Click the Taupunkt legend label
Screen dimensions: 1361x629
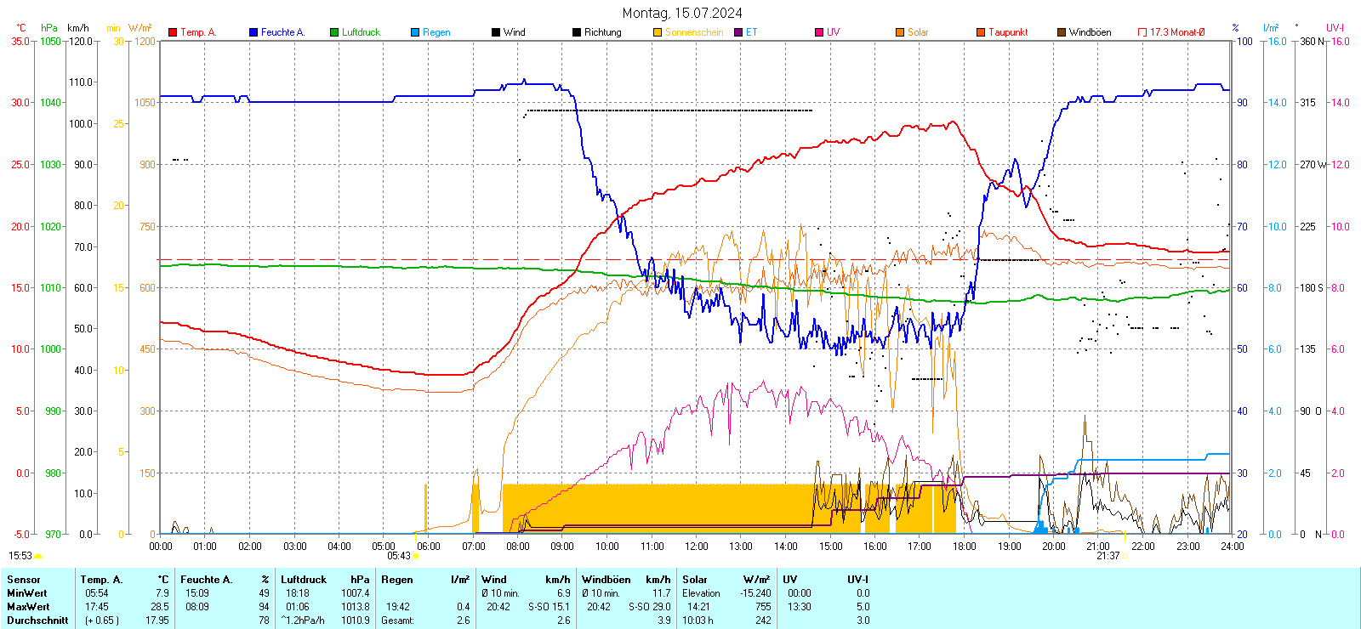click(1008, 32)
